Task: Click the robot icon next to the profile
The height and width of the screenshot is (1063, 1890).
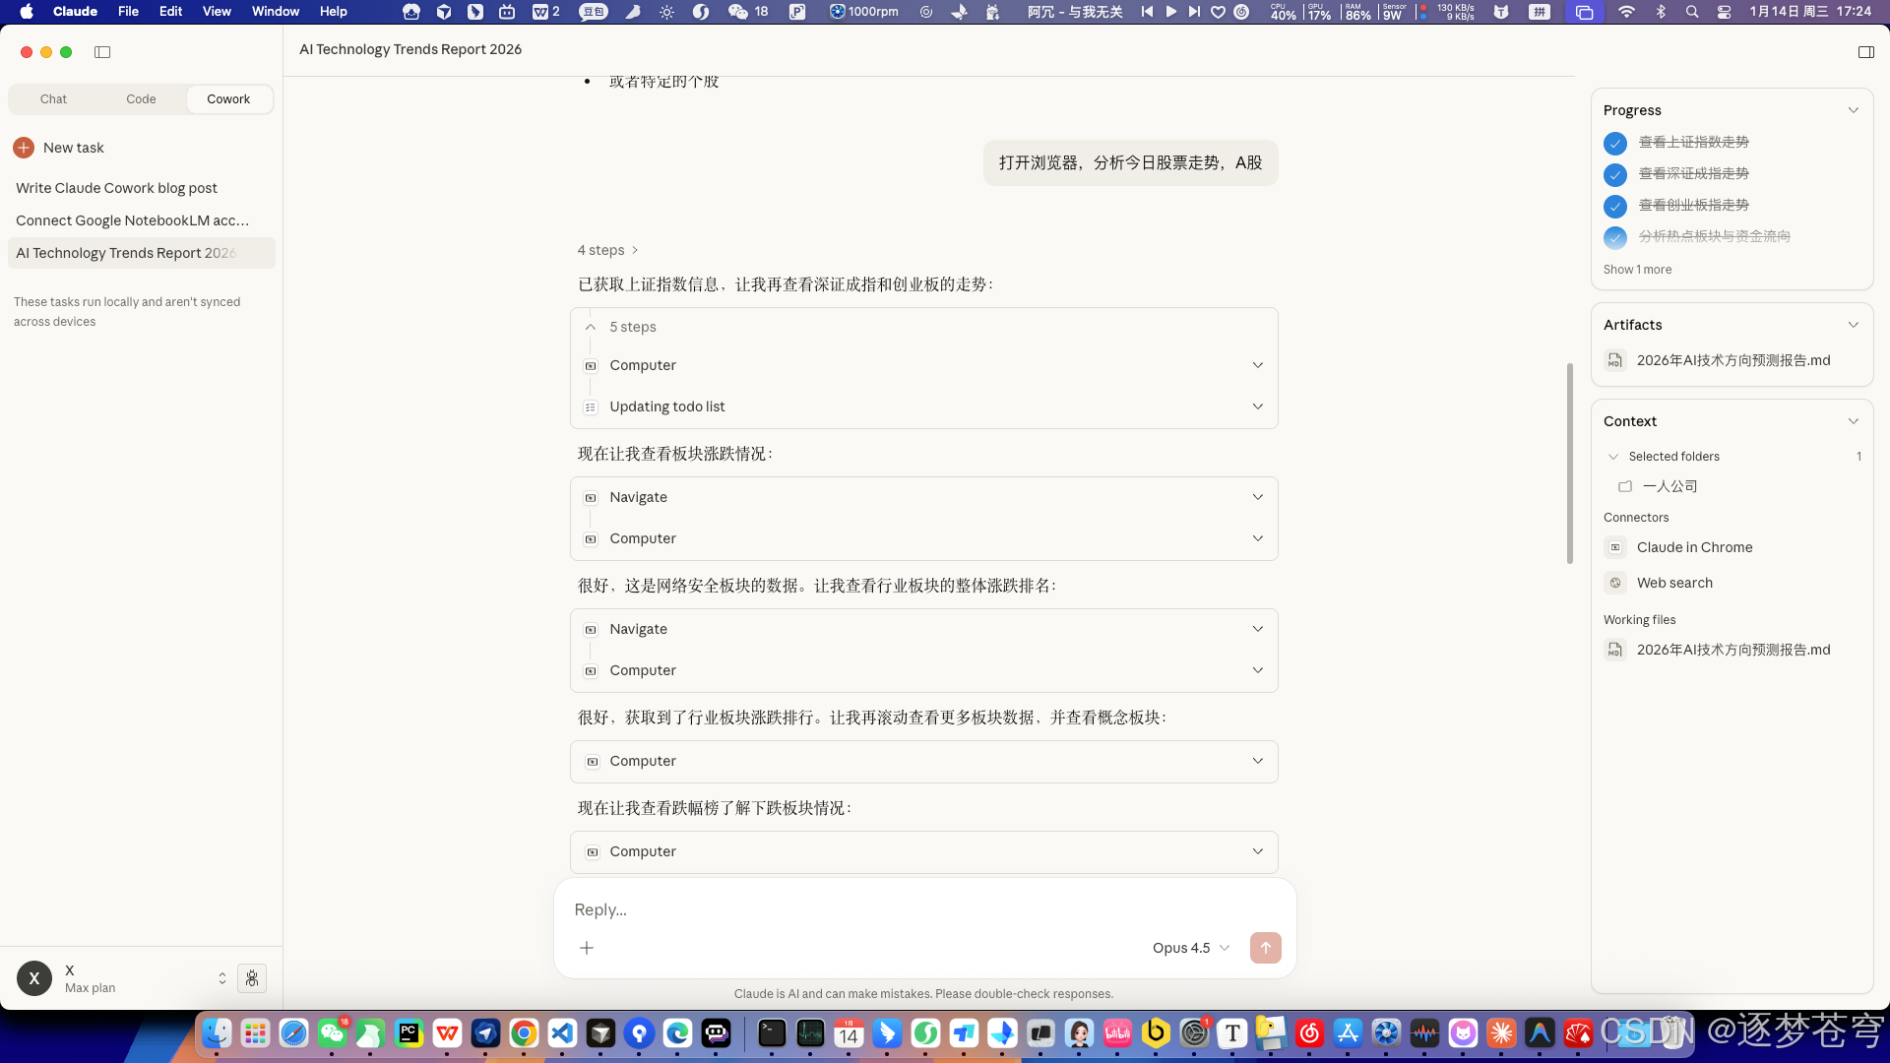Action: click(x=252, y=977)
